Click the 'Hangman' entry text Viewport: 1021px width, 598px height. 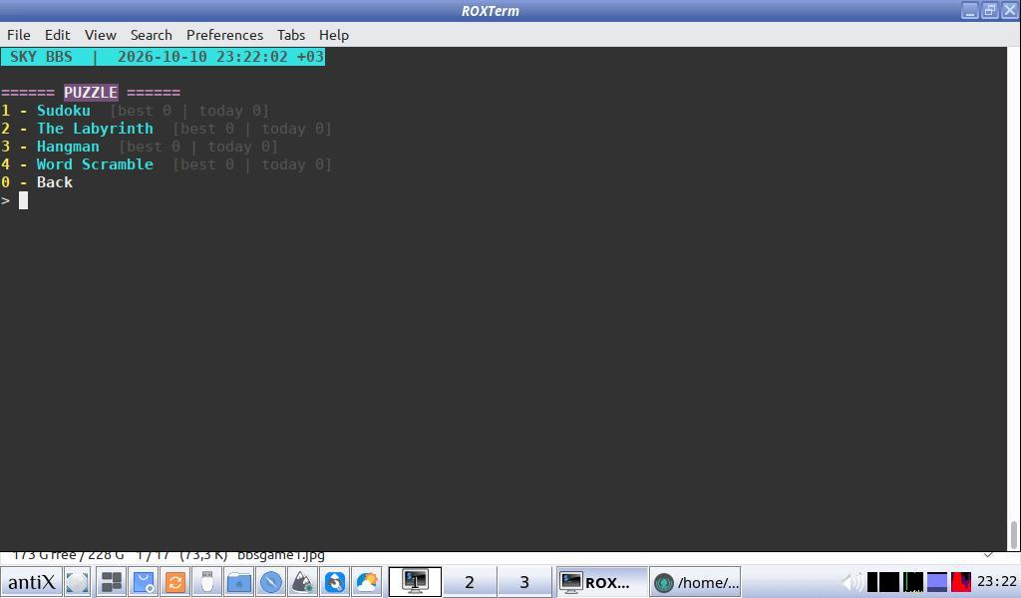69,147
